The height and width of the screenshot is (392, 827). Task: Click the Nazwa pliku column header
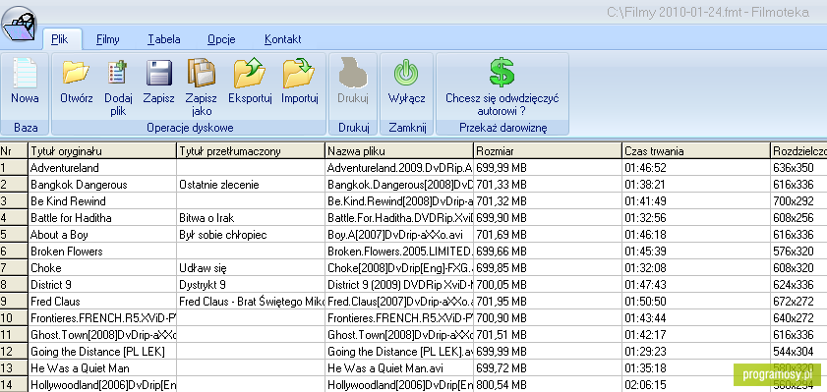(x=399, y=151)
